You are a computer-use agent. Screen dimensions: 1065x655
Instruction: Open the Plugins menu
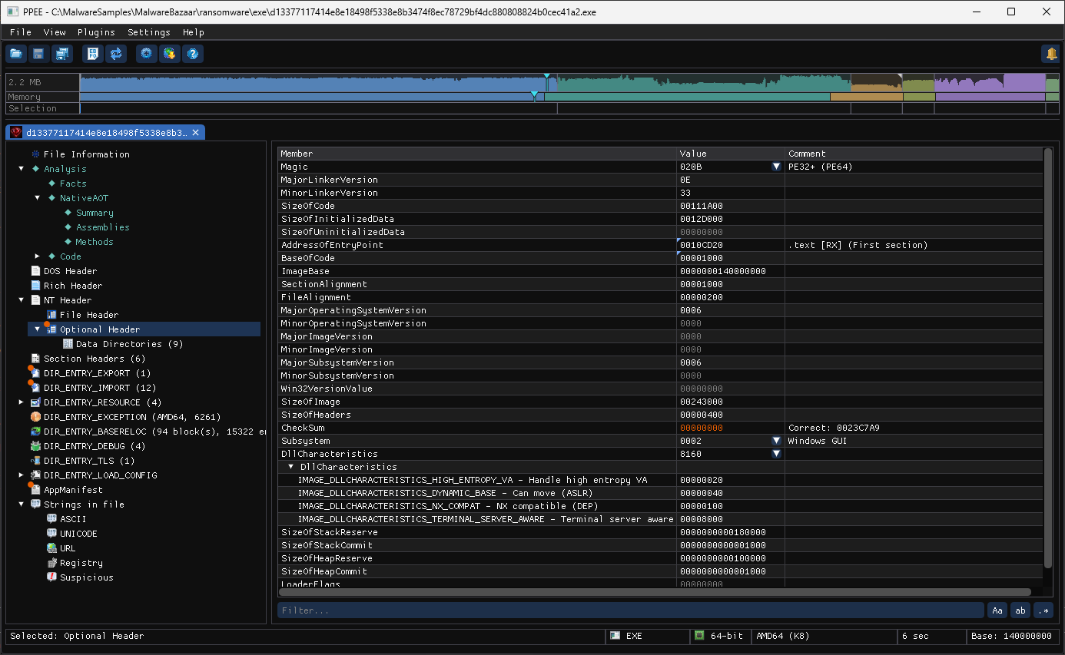[96, 32]
